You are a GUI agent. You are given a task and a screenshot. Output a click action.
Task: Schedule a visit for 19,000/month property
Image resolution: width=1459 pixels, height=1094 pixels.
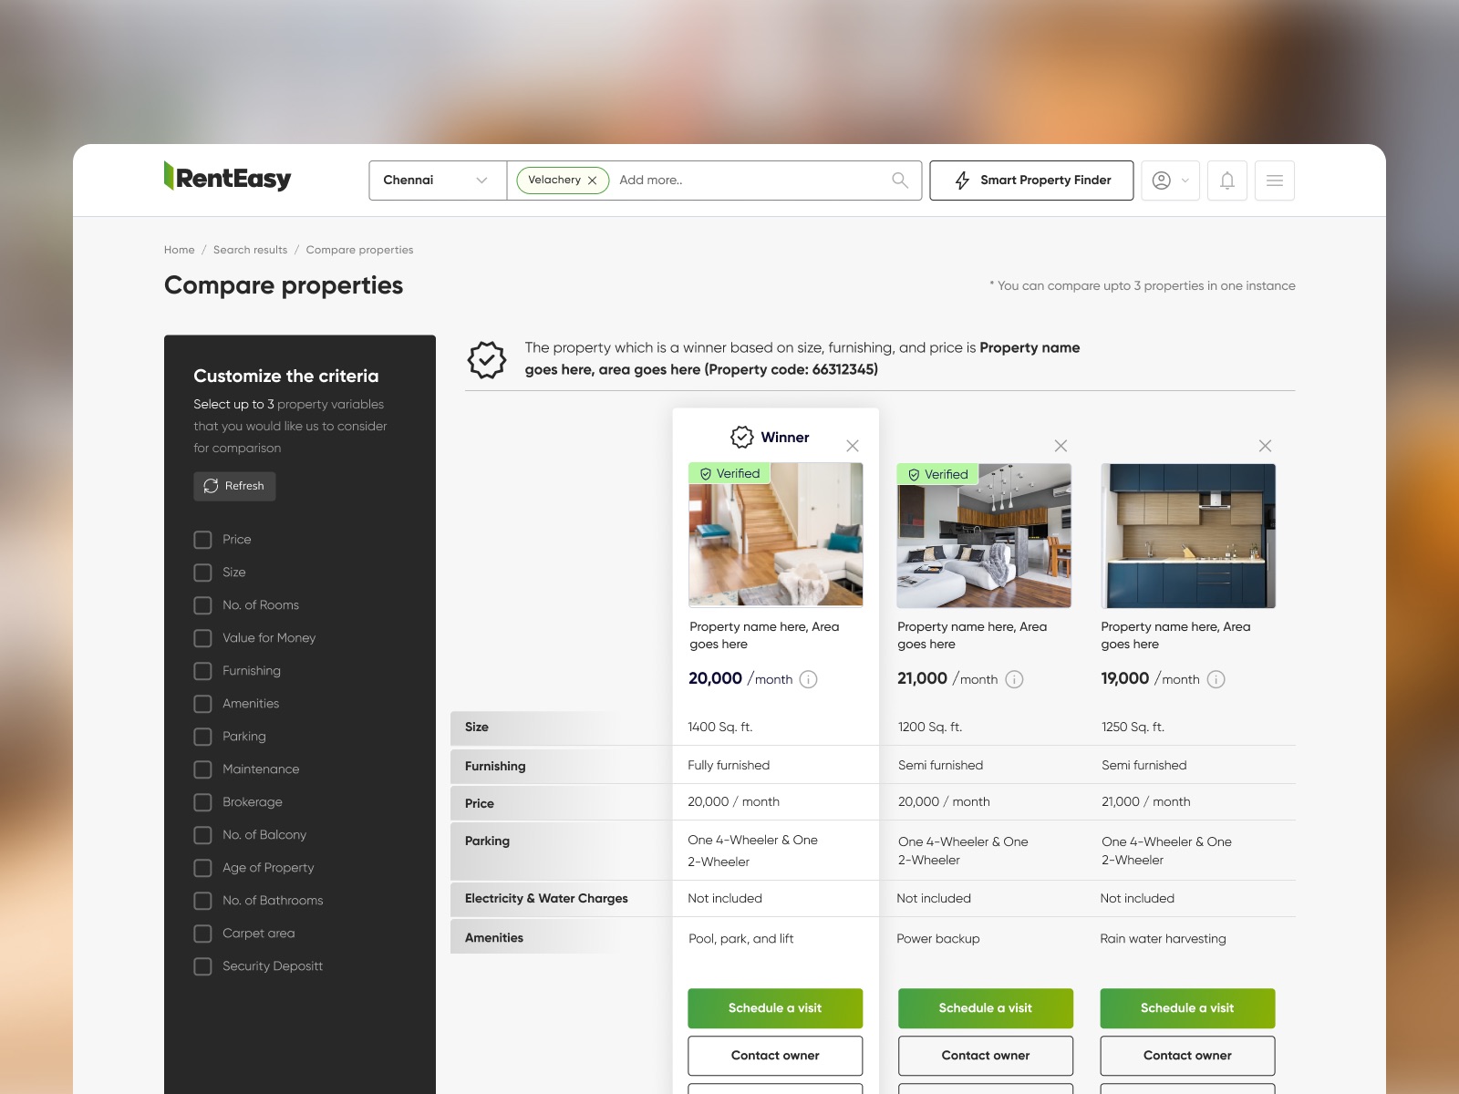(1187, 1008)
